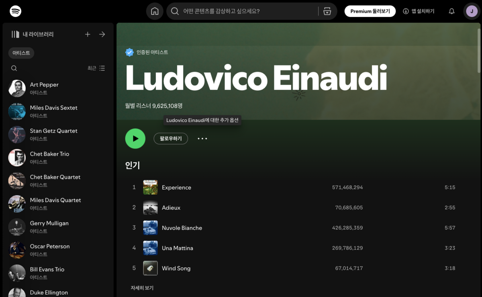Open the 최근 sort dropdown
The image size is (482, 297).
point(96,68)
